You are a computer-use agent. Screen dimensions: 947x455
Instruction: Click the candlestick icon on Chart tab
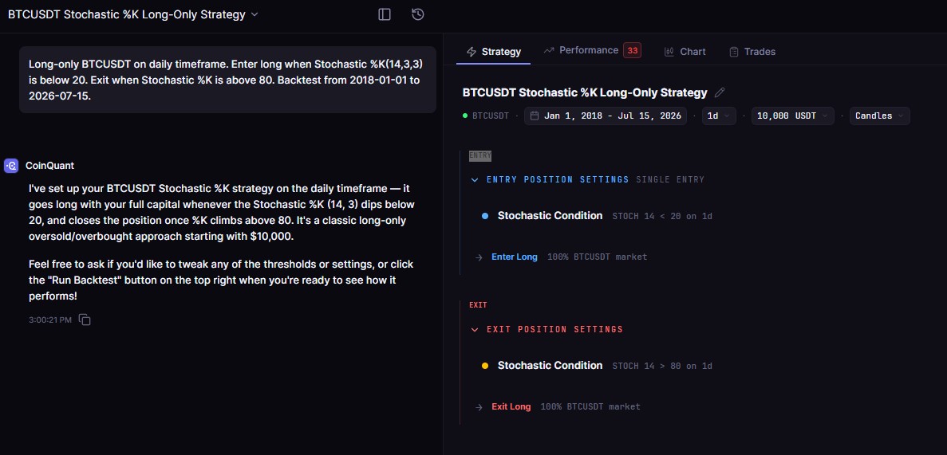tap(669, 52)
